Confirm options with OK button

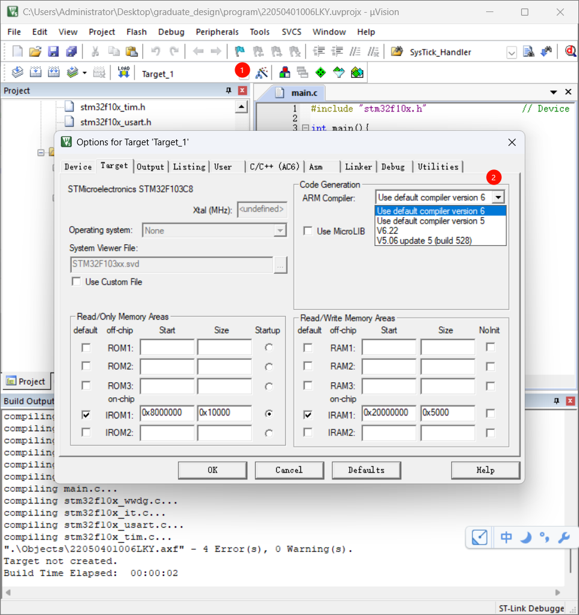coord(212,470)
